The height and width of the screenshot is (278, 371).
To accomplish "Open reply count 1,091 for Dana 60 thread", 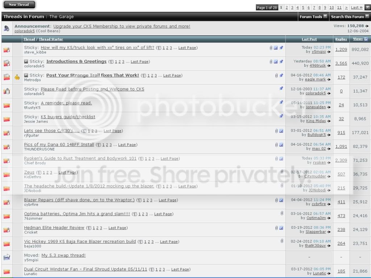I will (341, 146).
